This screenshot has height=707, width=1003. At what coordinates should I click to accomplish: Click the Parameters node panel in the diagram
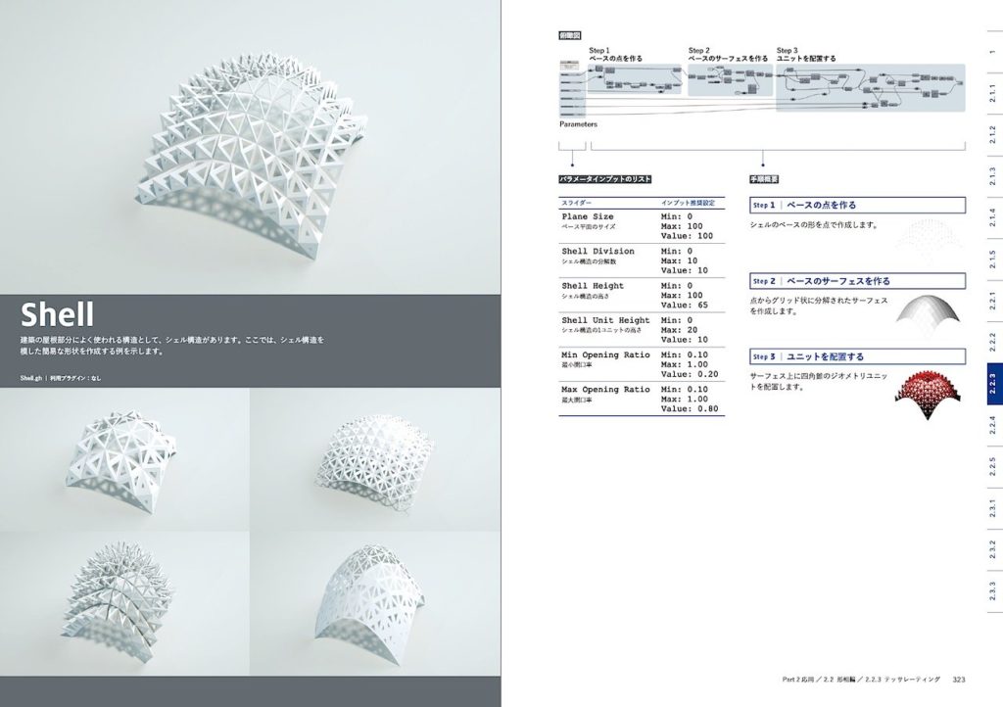pos(569,89)
